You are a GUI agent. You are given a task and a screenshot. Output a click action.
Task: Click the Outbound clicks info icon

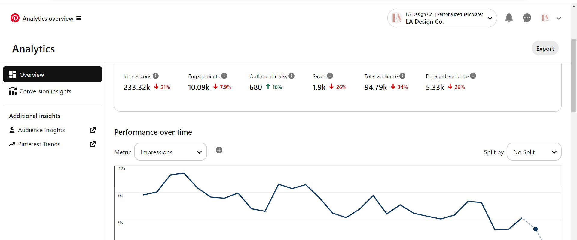[x=292, y=76]
